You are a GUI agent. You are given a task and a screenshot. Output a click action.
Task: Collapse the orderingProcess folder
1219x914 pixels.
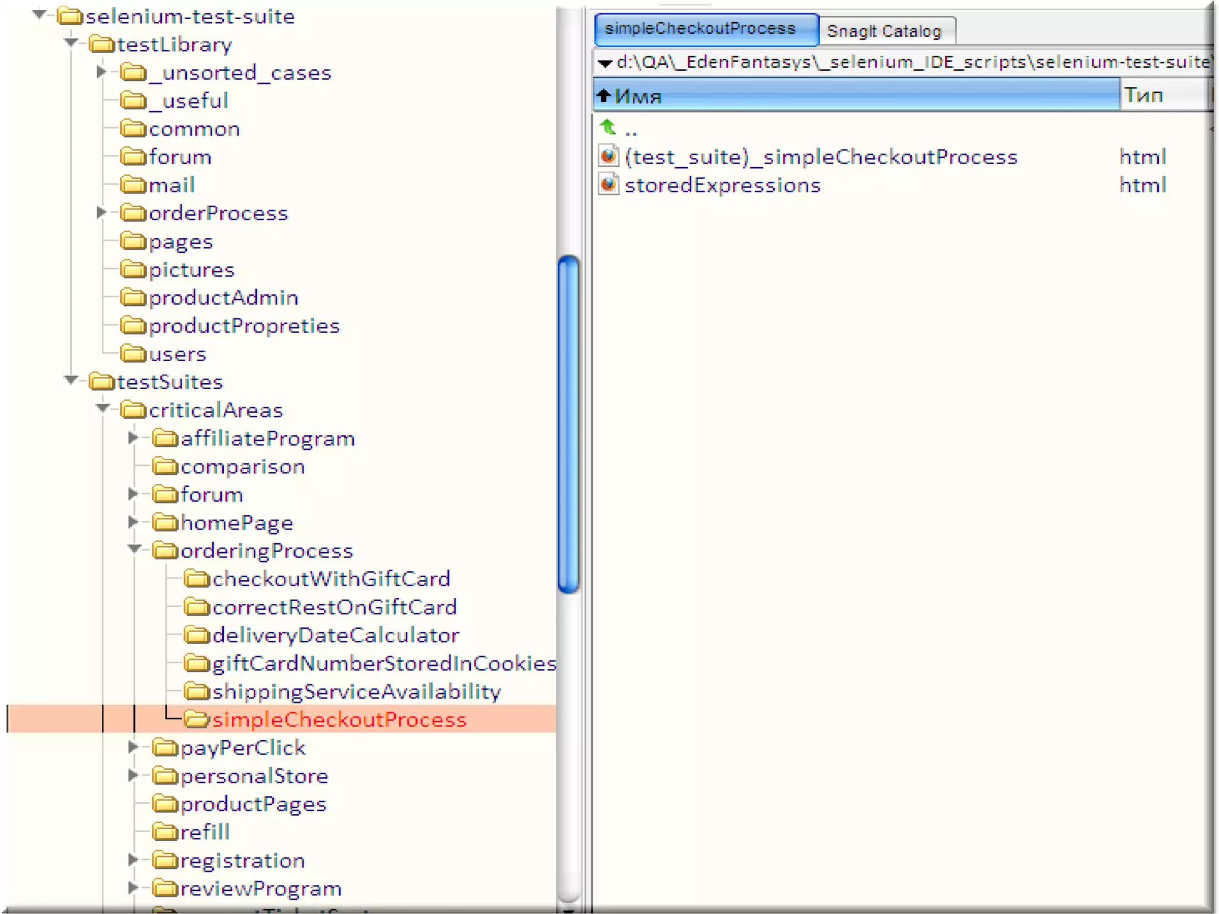tap(134, 549)
